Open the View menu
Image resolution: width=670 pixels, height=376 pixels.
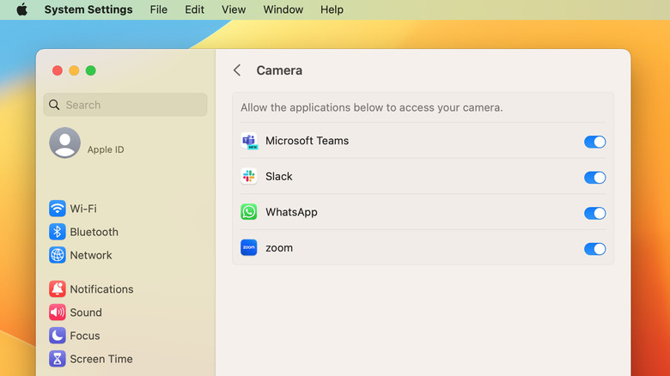click(x=234, y=10)
